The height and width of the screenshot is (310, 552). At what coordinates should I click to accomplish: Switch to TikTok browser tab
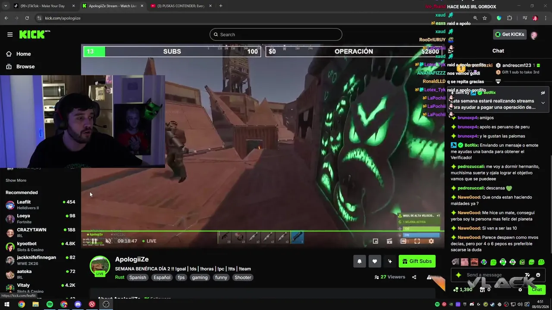tap(44, 6)
